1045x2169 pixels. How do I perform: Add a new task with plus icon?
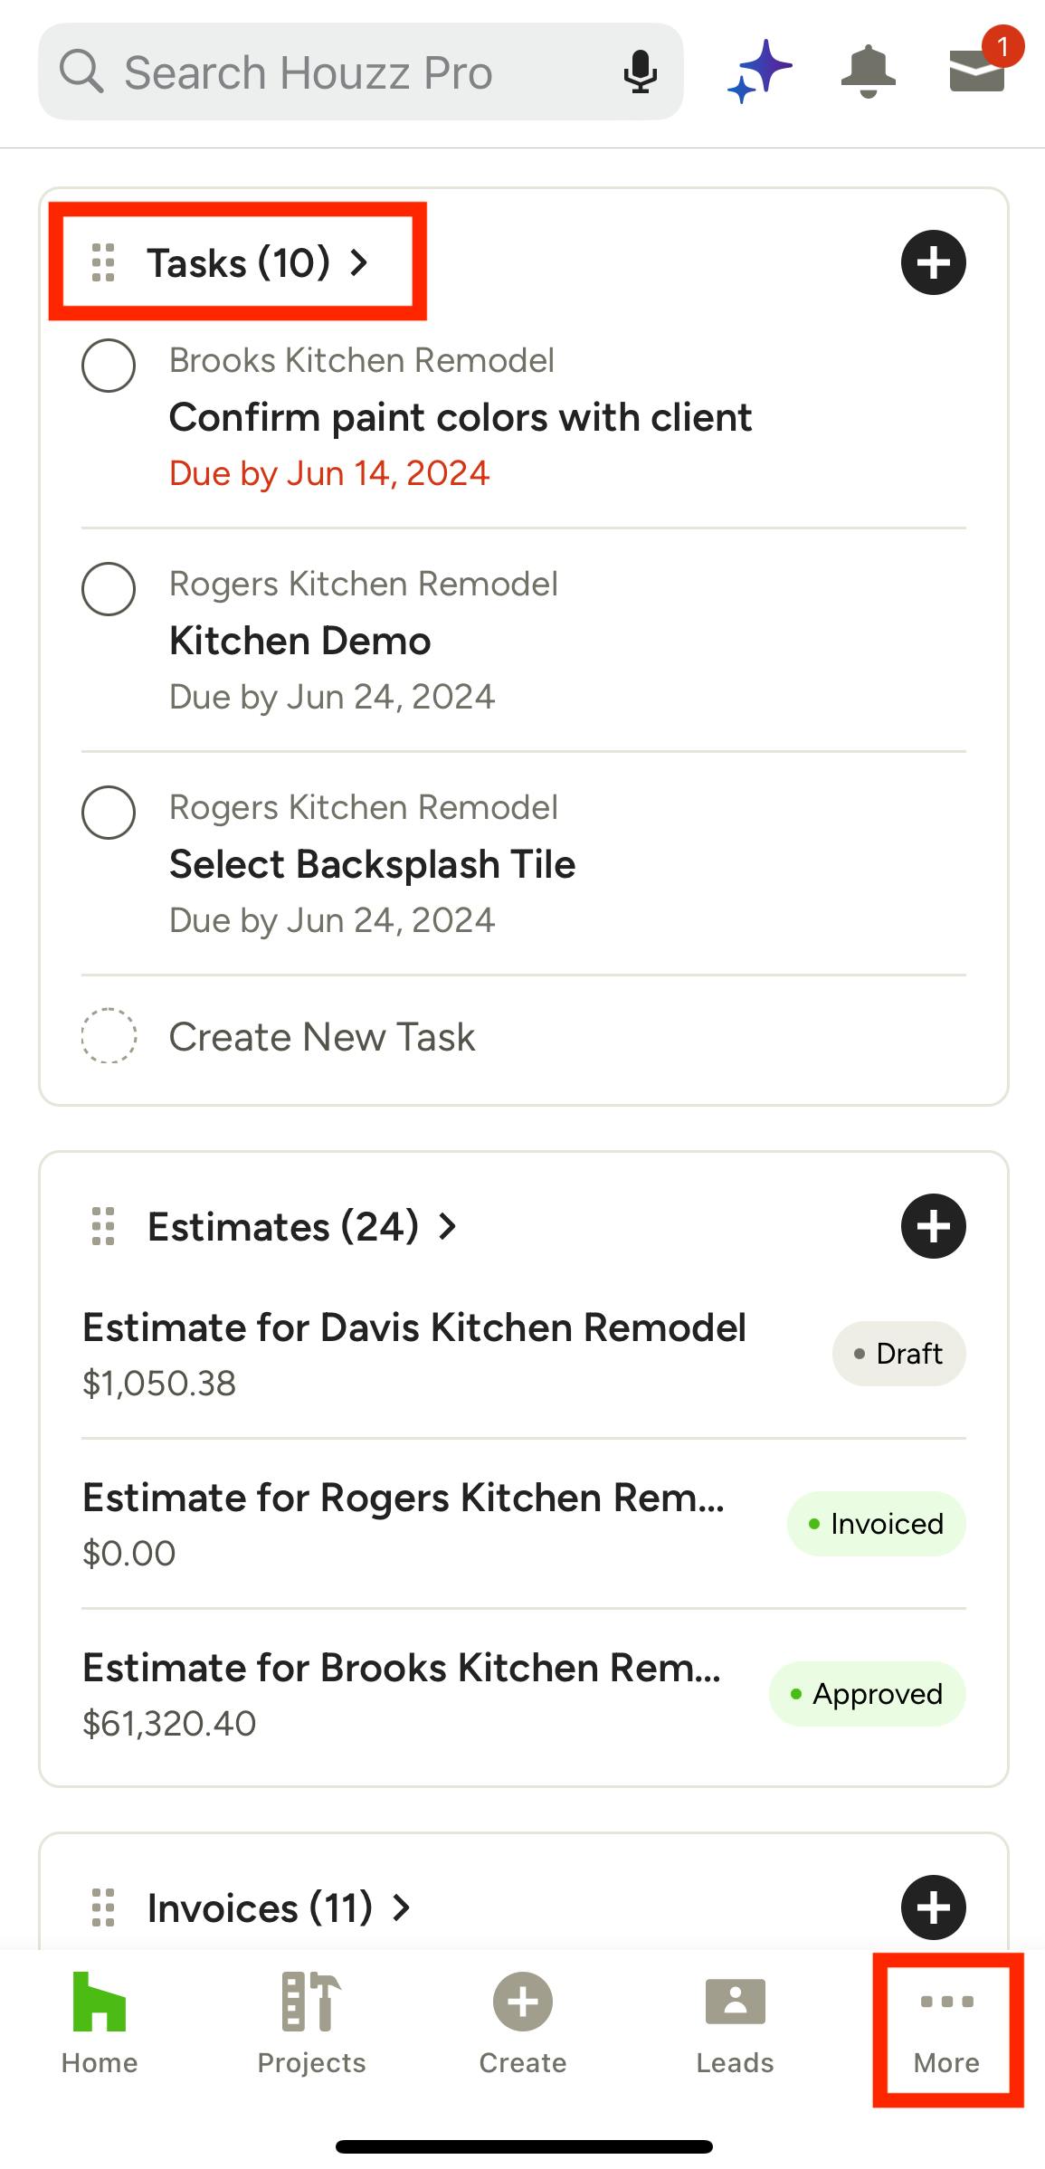point(933,262)
